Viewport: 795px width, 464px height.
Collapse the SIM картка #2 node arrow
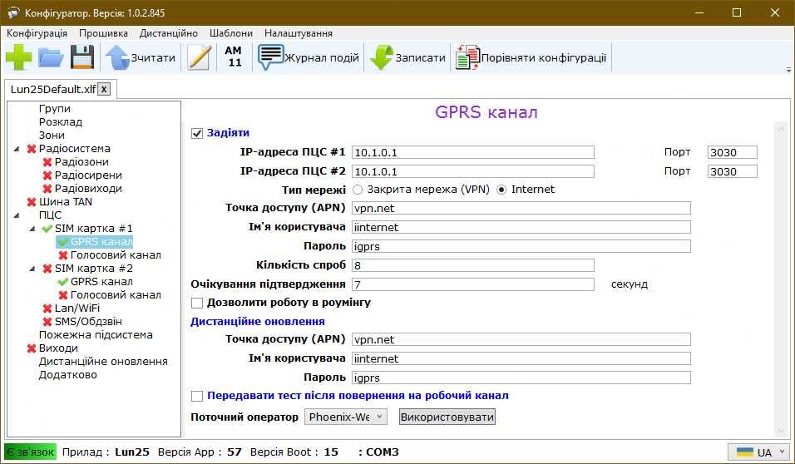click(x=32, y=269)
